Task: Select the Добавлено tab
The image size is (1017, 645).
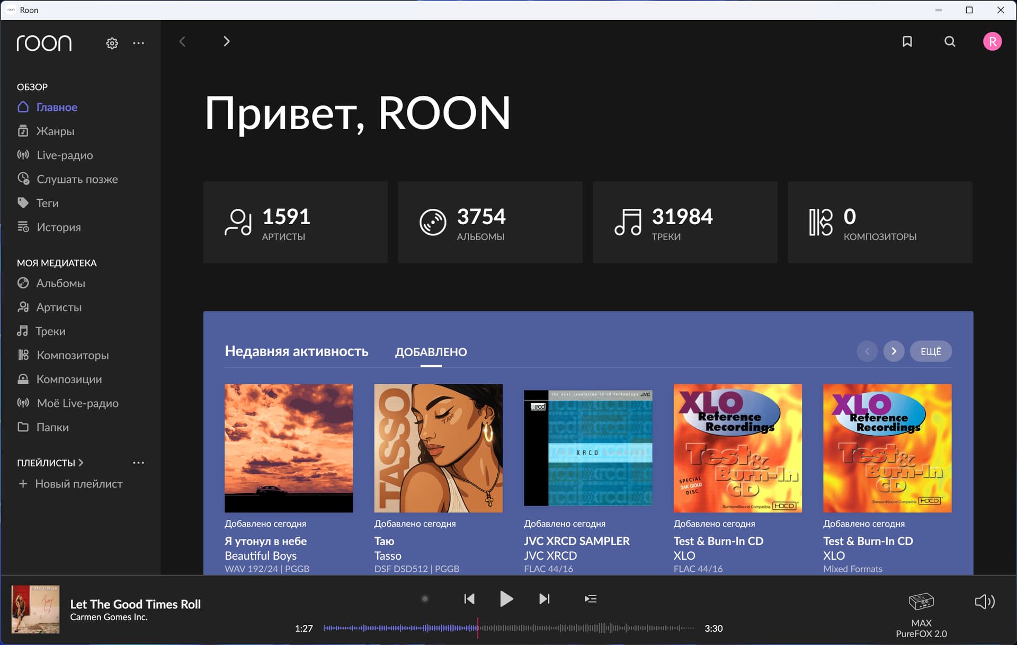Action: coord(431,352)
